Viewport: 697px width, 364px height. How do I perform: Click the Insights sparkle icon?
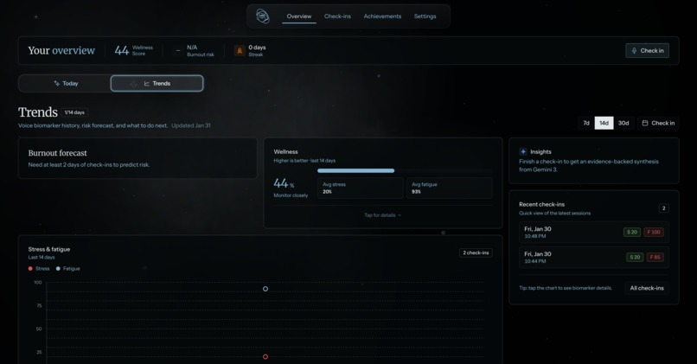[x=522, y=151]
